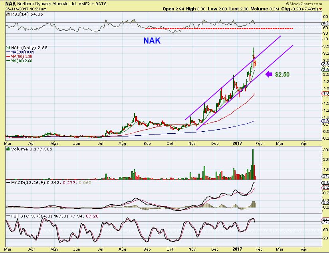Click the Nov label on price panel axis
This screenshot has width=329, height=253.
(192, 144)
